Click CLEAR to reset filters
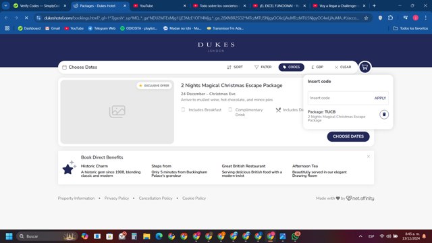 [x=343, y=67]
